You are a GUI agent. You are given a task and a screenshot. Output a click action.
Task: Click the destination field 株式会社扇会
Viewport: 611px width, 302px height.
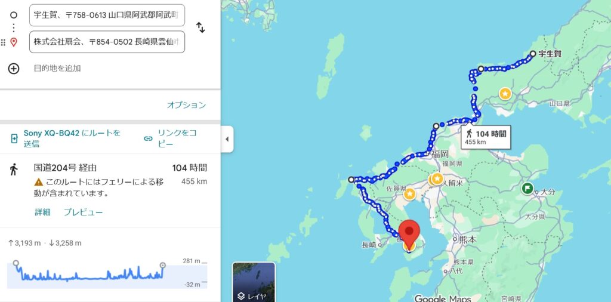(x=107, y=42)
